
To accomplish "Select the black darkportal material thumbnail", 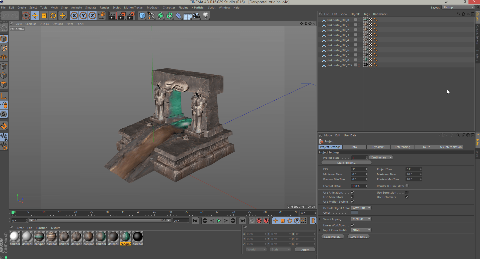I will (138, 237).
